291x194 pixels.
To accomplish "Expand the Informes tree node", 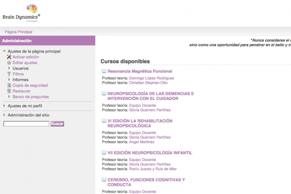I will tap(9, 80).
